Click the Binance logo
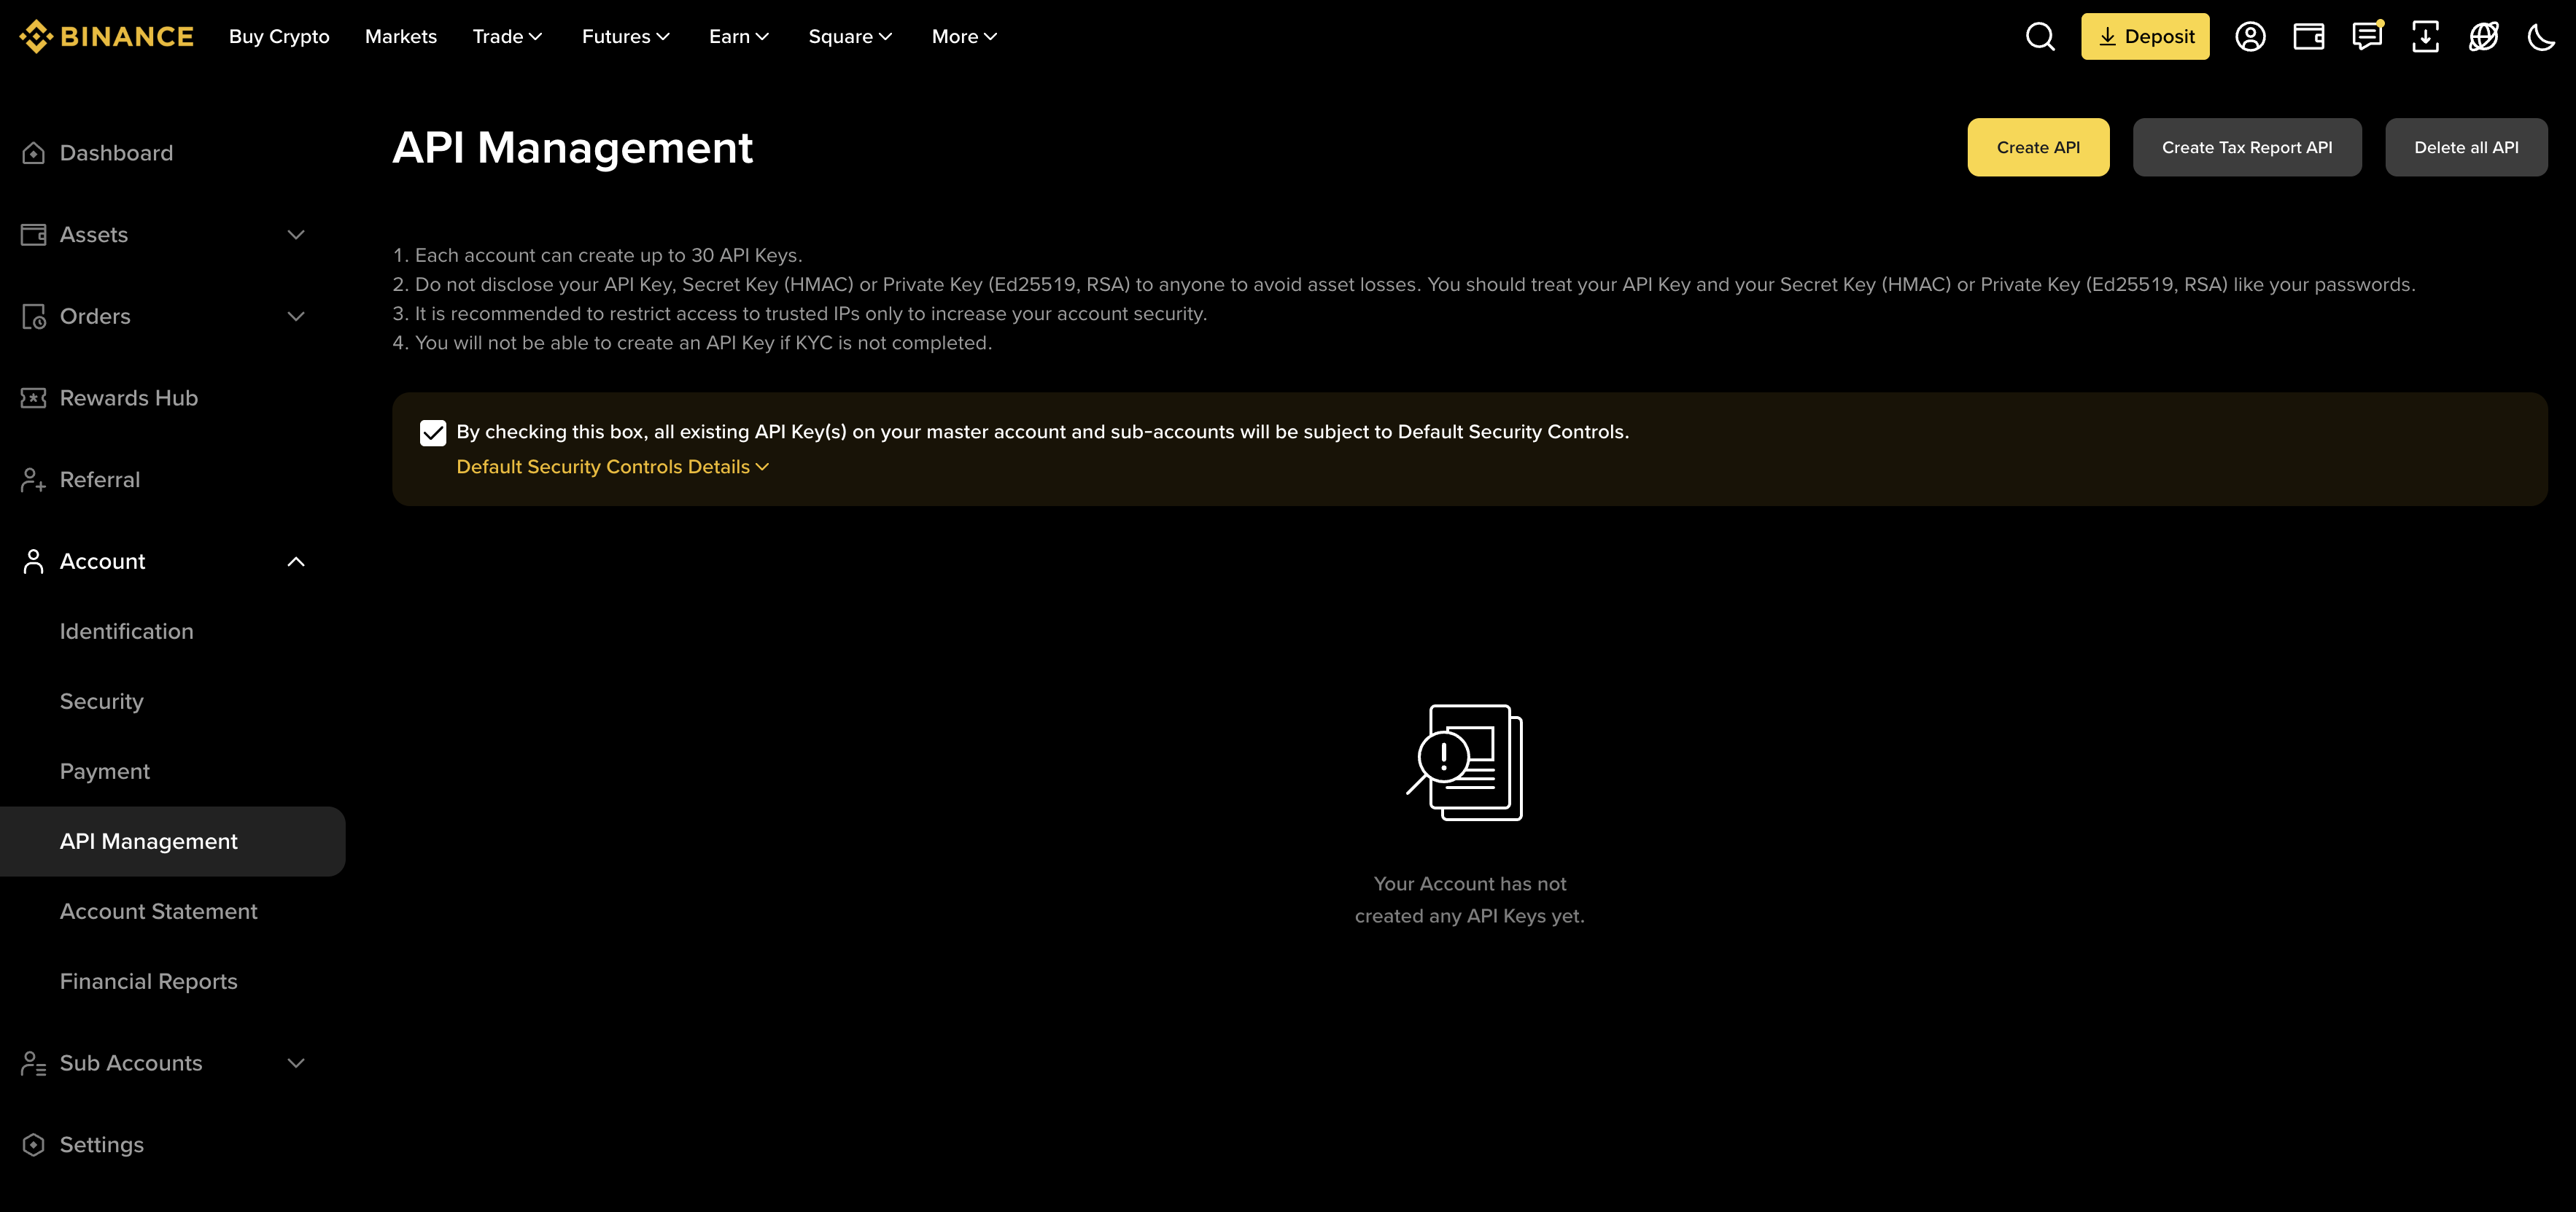 pyautogui.click(x=106, y=36)
